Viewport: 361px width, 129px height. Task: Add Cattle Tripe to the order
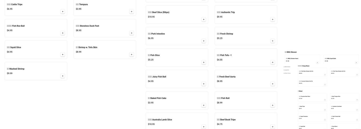click(x=63, y=12)
